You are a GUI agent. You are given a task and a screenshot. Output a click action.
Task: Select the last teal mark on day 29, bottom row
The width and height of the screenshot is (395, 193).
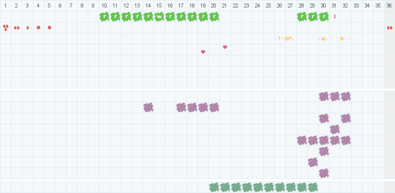point(313,188)
